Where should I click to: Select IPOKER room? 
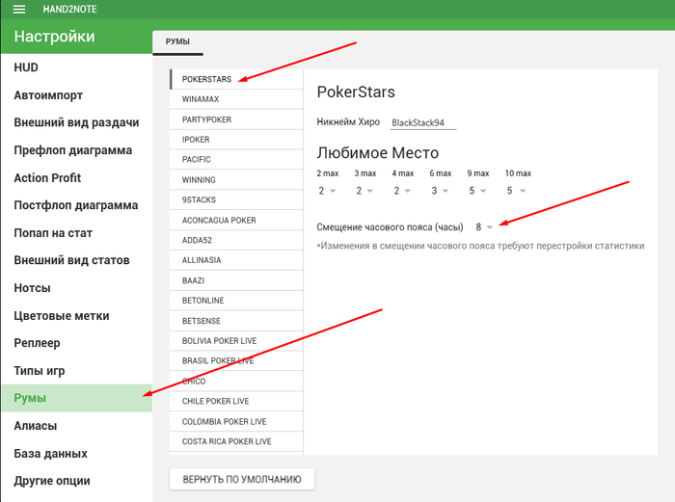pyautogui.click(x=236, y=140)
